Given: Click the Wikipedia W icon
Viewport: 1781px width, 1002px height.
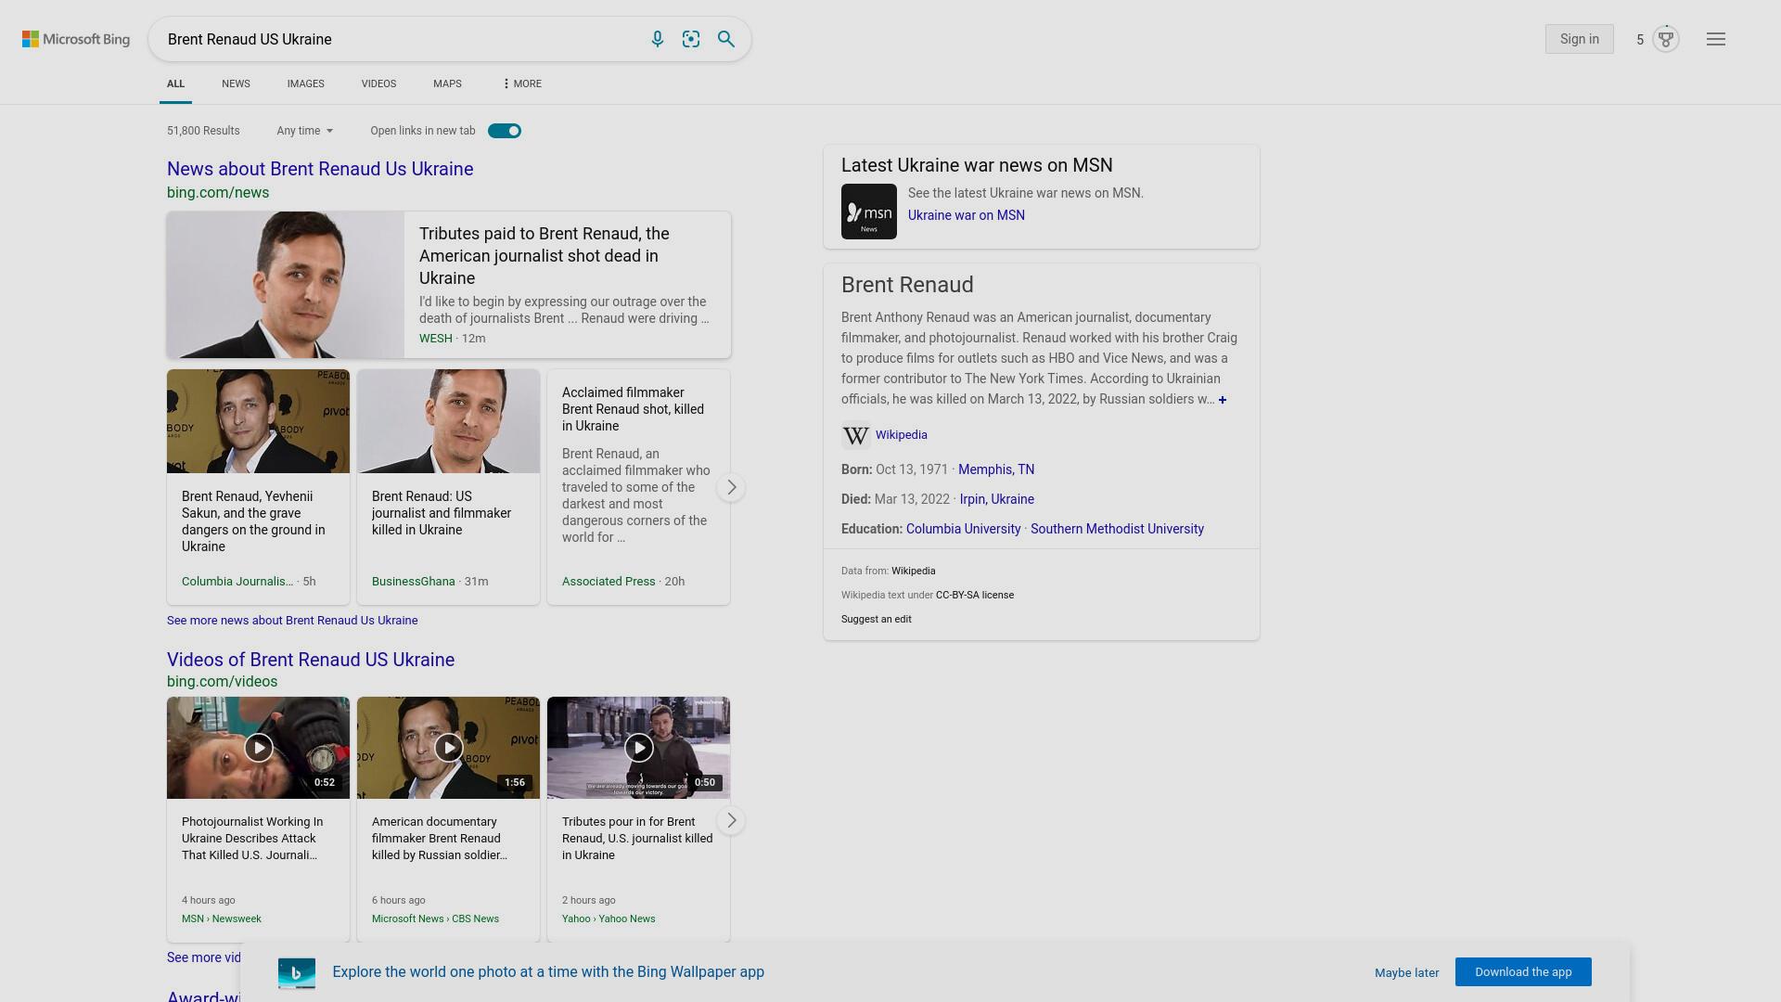Looking at the screenshot, I should point(855,435).
